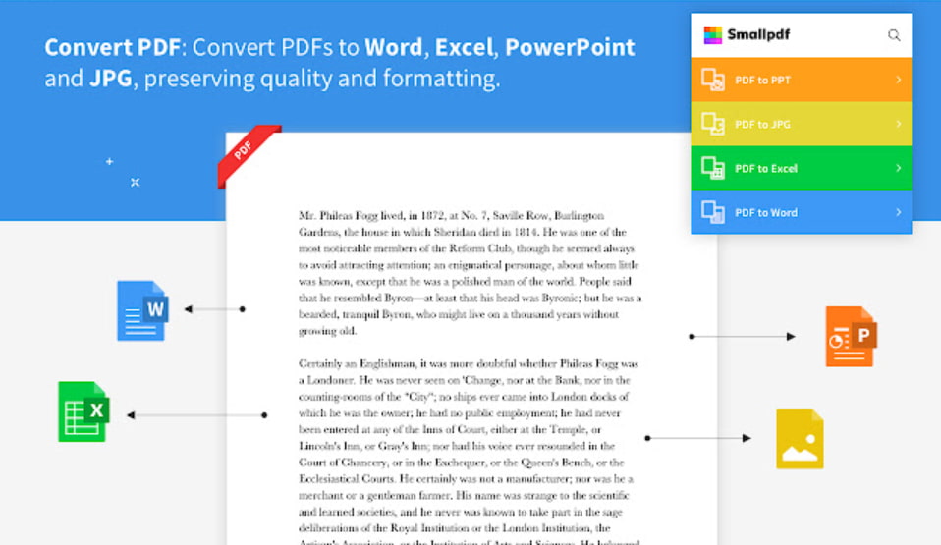Viewport: 941px width, 545px height.
Task: Click the 'Ecclesiastical Courts' line in document
Action: point(466,479)
